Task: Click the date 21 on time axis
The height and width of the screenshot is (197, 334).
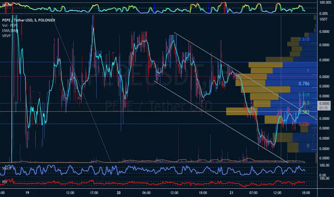Action: click(x=232, y=193)
